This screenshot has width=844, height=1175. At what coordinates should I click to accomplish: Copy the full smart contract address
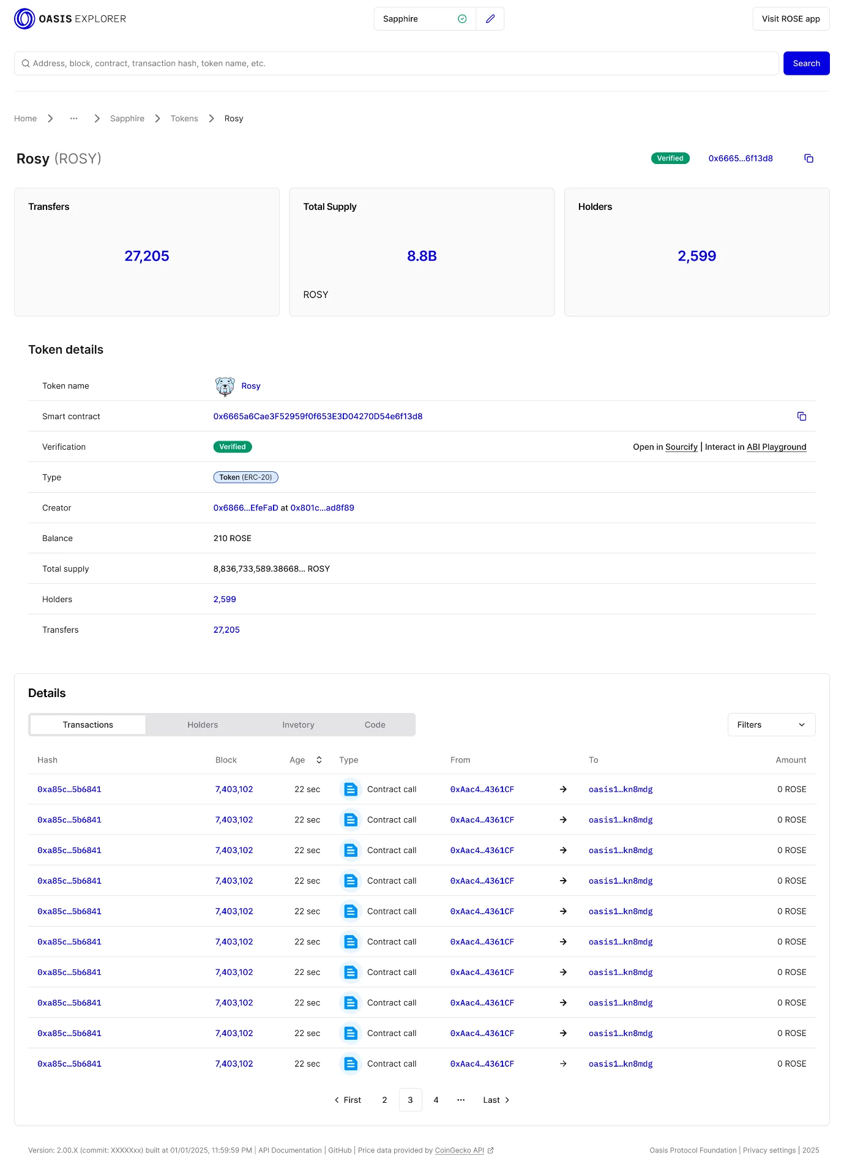click(x=801, y=417)
